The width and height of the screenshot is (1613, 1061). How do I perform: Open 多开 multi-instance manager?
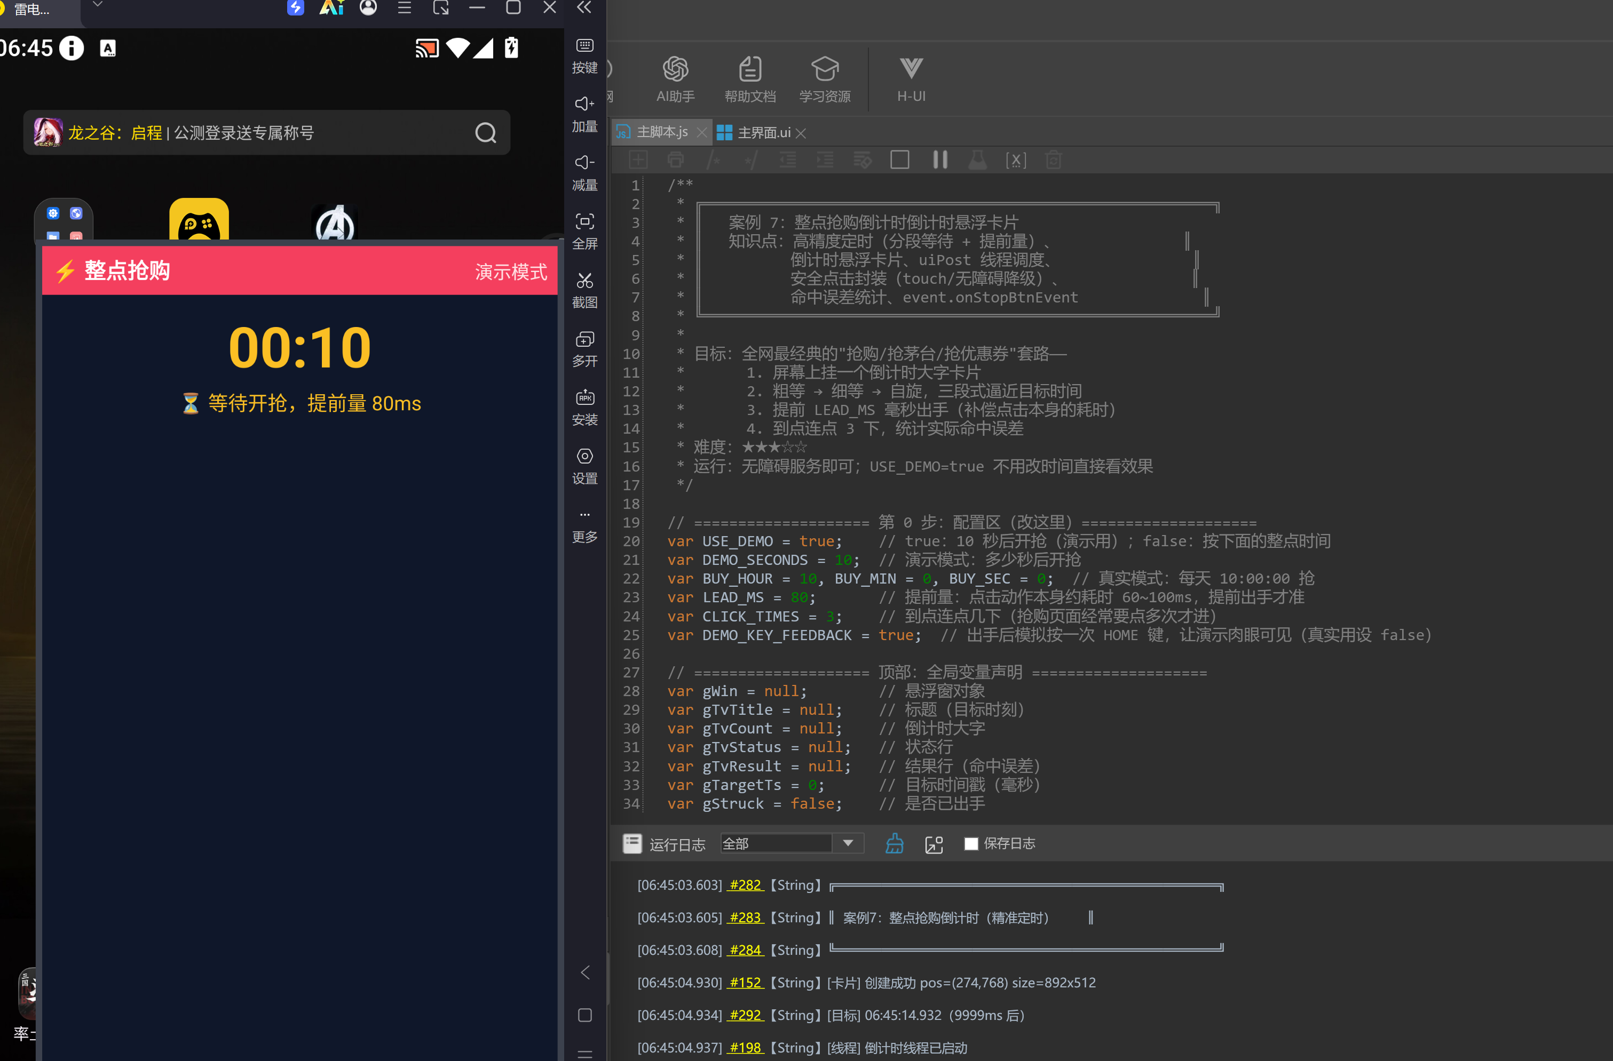(584, 349)
